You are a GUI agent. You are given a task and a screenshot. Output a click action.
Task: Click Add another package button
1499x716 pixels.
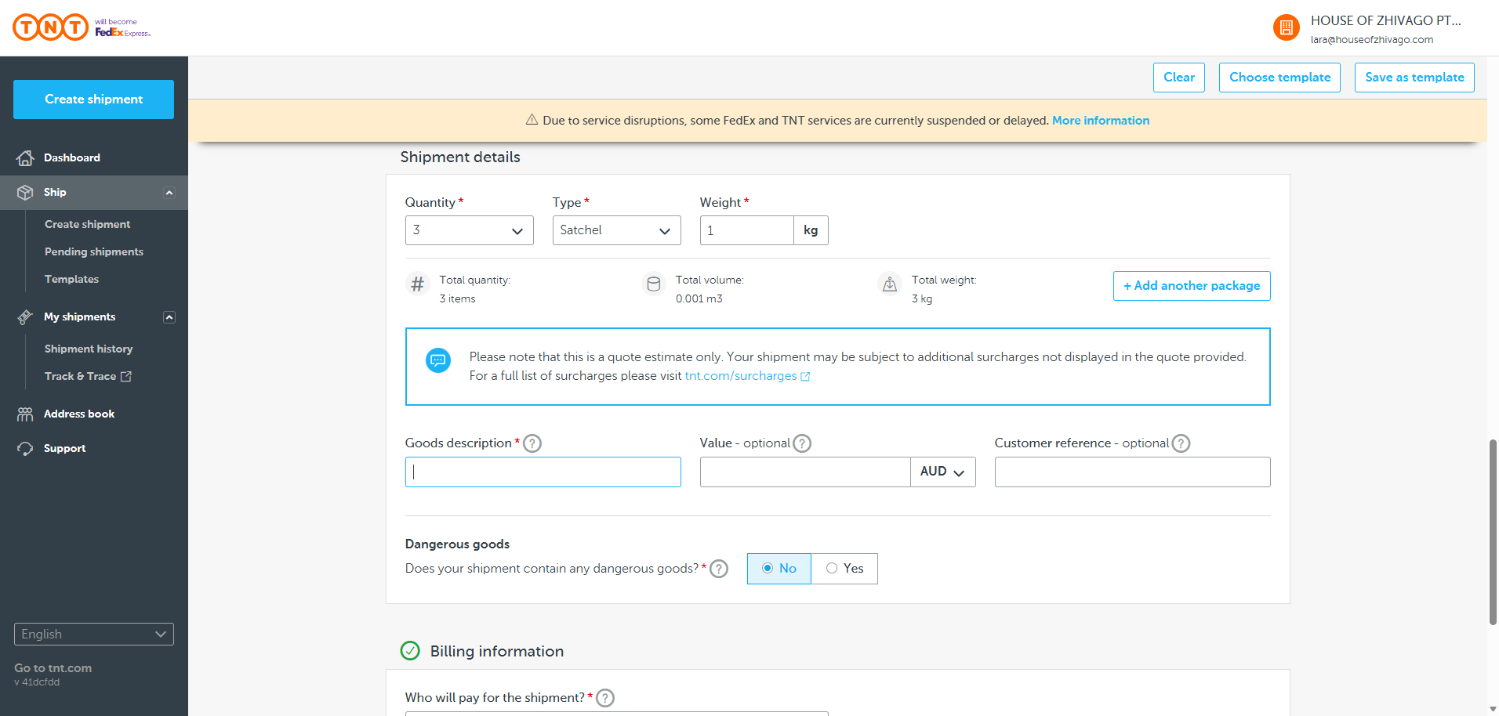(1191, 286)
